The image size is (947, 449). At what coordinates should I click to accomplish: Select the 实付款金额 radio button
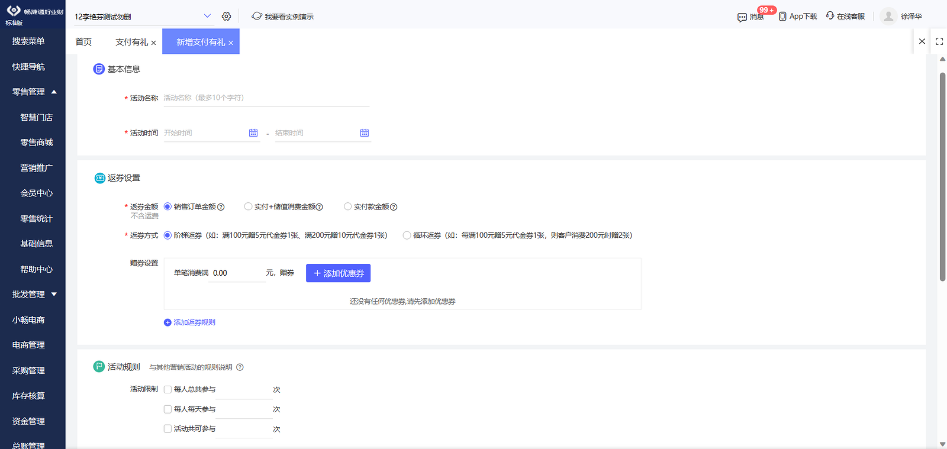(x=347, y=206)
